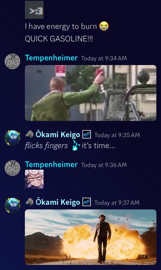Tap the crying face emoji after 'energy to burn'
Screen dimensions: 161x270
(104, 26)
